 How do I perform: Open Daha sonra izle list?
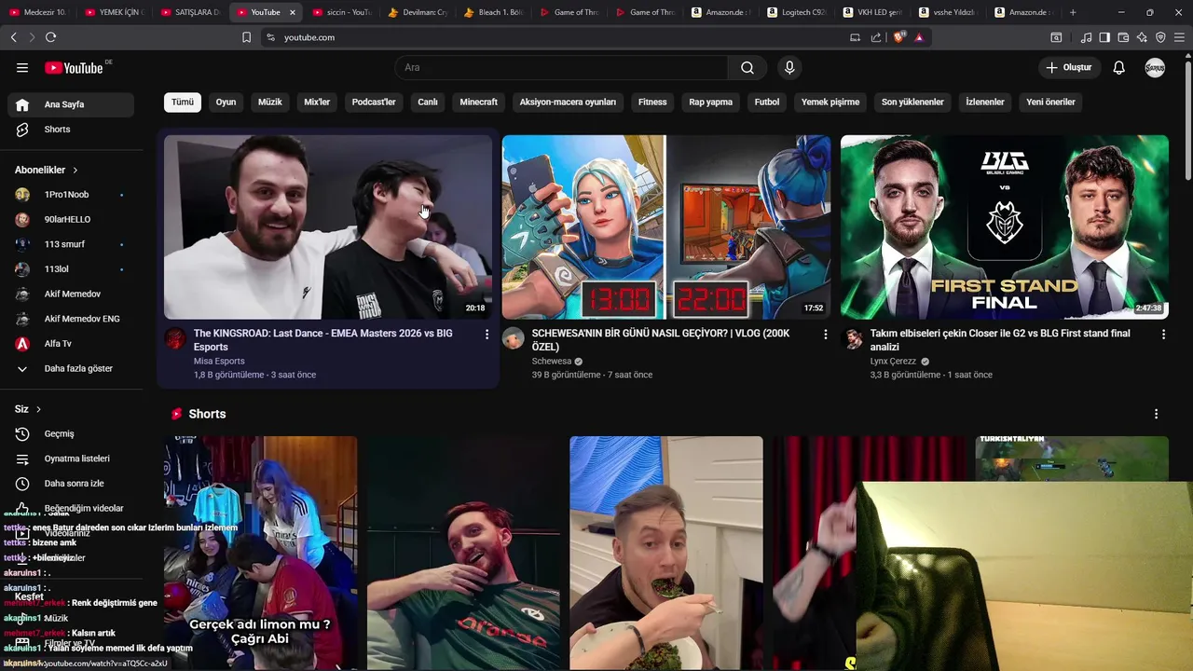coord(72,484)
